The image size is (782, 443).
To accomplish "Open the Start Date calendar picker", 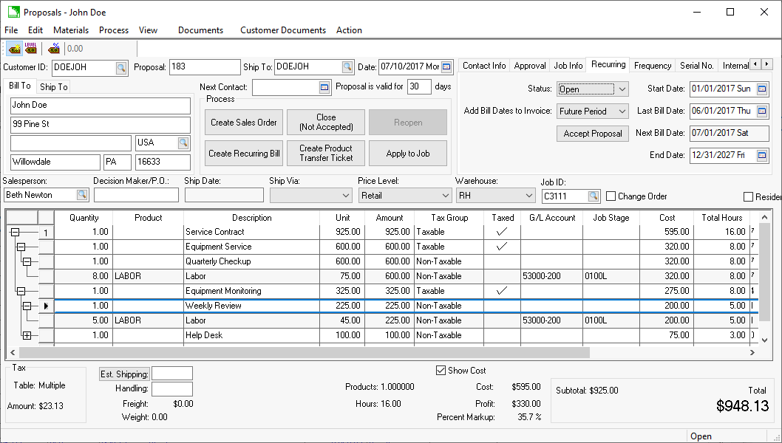I will tap(762, 89).
